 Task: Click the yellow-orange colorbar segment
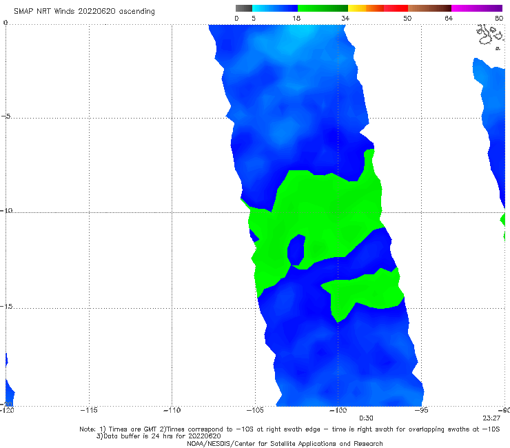pyautogui.click(x=366, y=8)
